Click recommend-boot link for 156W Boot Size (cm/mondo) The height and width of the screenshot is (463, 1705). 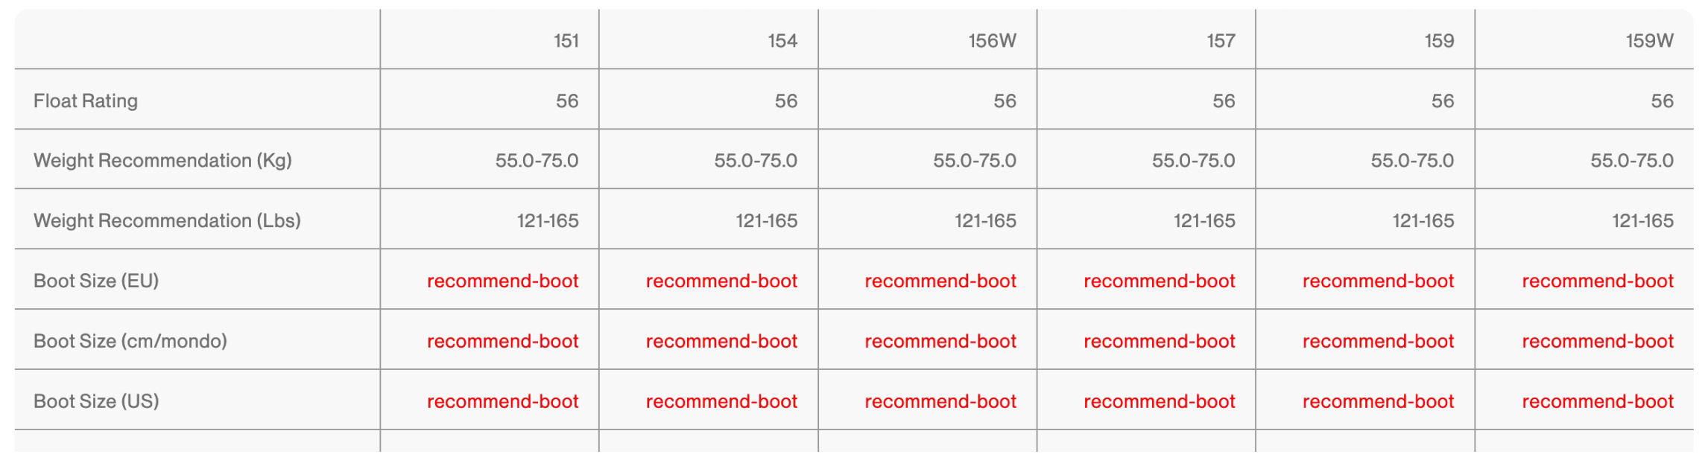pyautogui.click(x=940, y=341)
